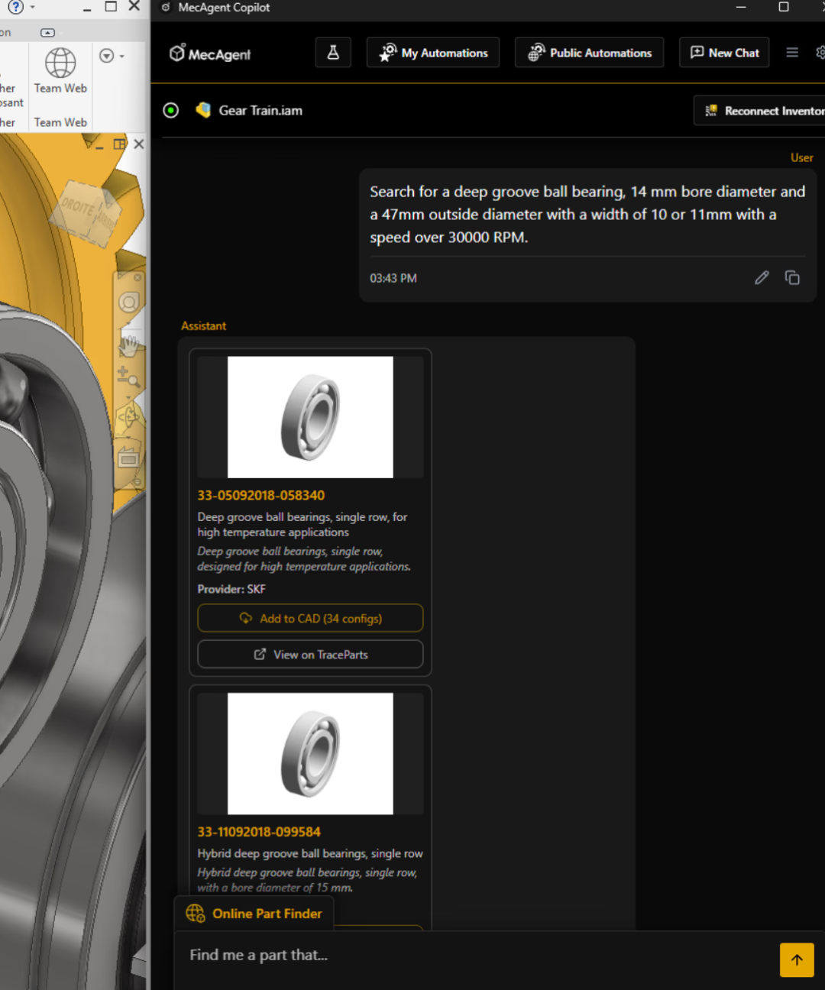Click Reconnect Inventor button
The width and height of the screenshot is (825, 990).
[759, 111]
